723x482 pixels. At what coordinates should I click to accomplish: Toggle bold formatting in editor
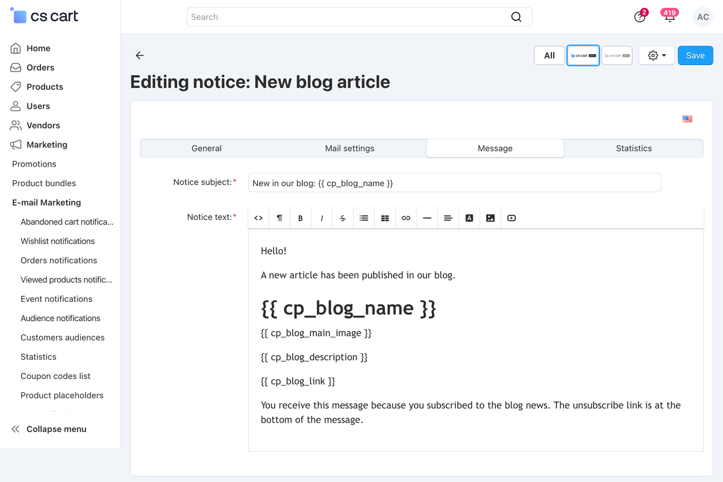click(x=301, y=218)
